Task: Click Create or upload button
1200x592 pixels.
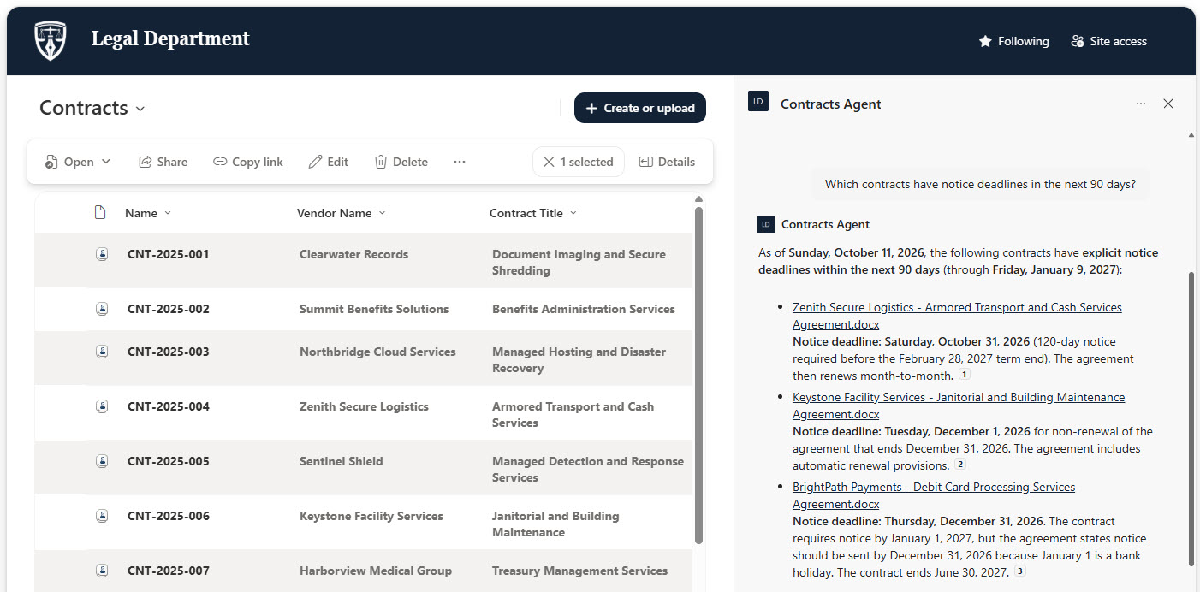Action: pos(640,108)
